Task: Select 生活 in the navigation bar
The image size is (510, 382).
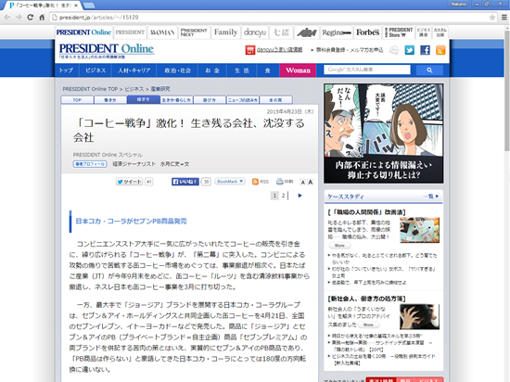Action: coord(242,70)
